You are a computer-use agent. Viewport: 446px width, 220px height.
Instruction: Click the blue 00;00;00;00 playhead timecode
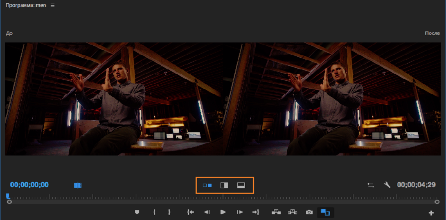click(x=29, y=185)
